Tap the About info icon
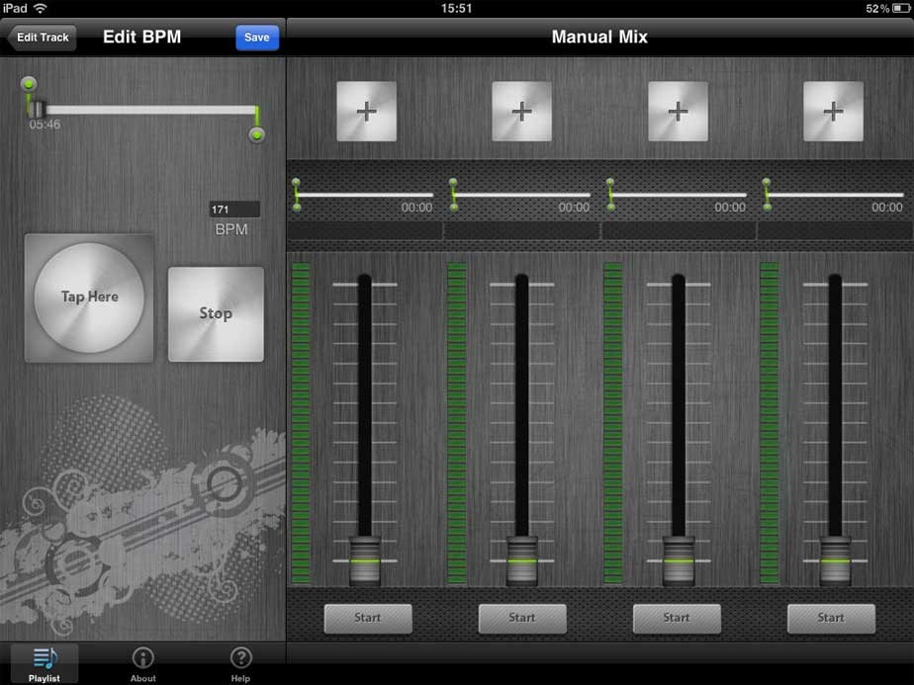Screen dimensions: 914x685 click(x=142, y=655)
